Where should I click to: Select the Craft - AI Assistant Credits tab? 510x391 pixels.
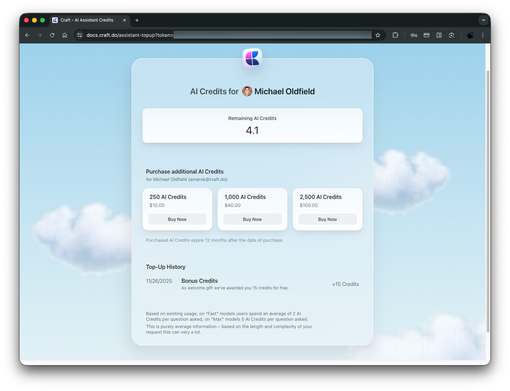90,20
